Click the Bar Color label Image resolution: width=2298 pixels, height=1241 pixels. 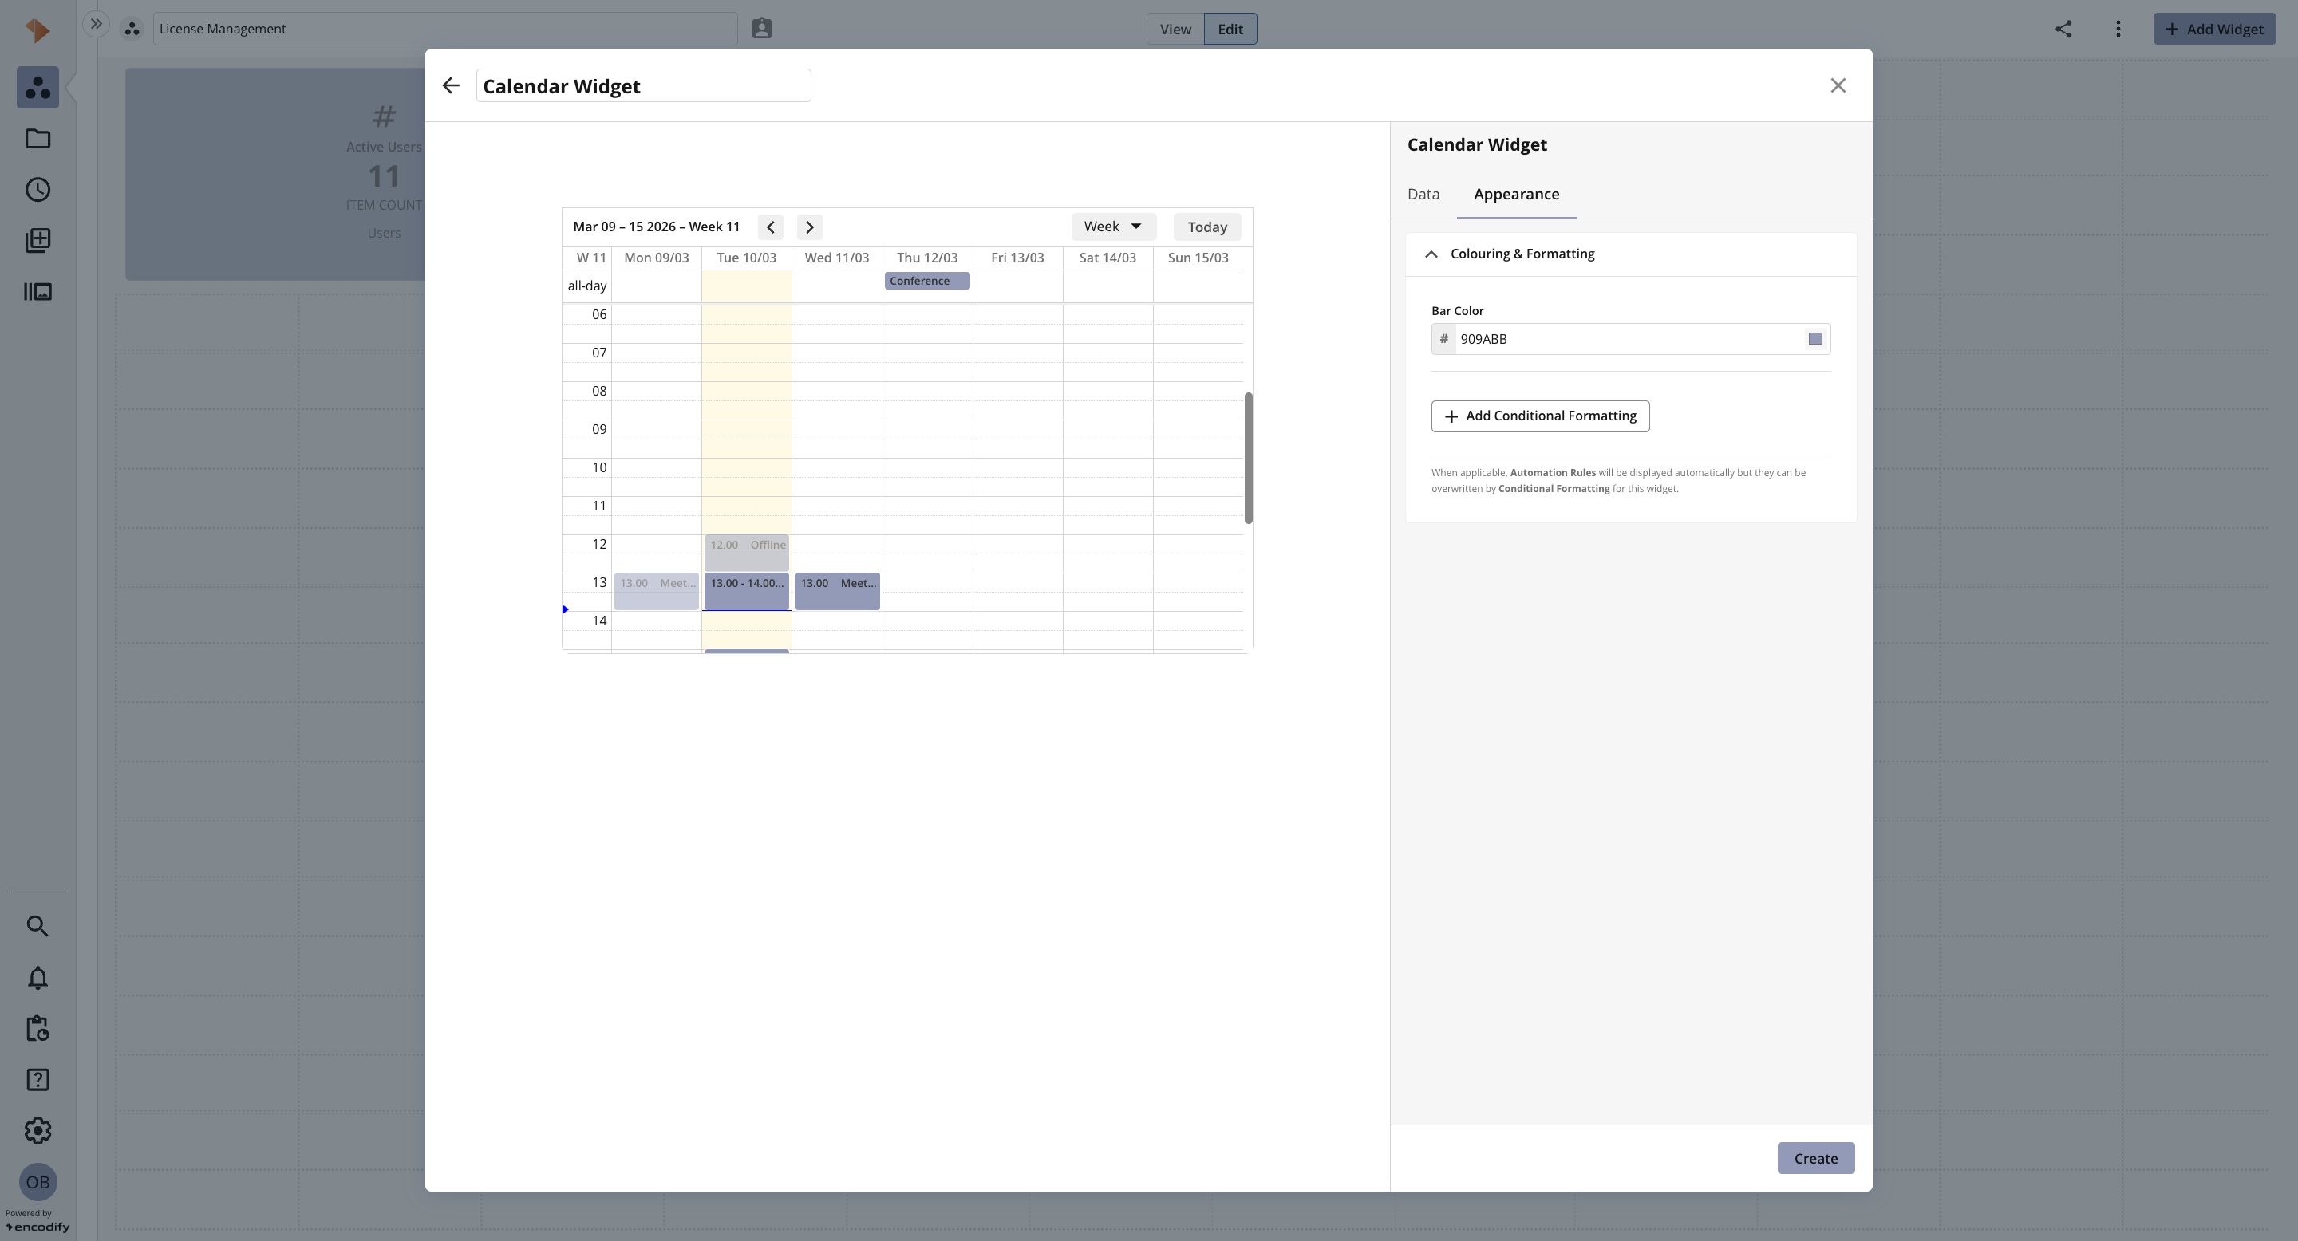click(x=1457, y=311)
